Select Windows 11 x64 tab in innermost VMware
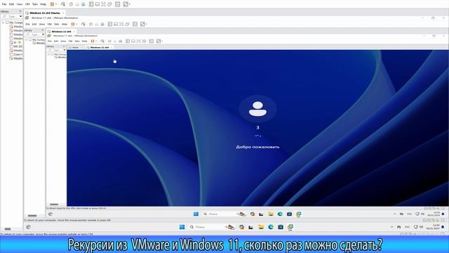This screenshot has height=253, width=449. [x=100, y=48]
